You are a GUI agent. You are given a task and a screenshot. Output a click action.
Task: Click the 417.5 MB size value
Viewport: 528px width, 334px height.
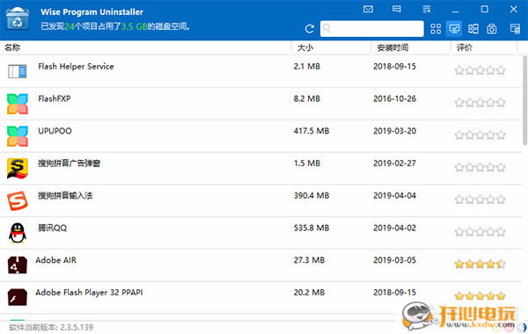[312, 131]
